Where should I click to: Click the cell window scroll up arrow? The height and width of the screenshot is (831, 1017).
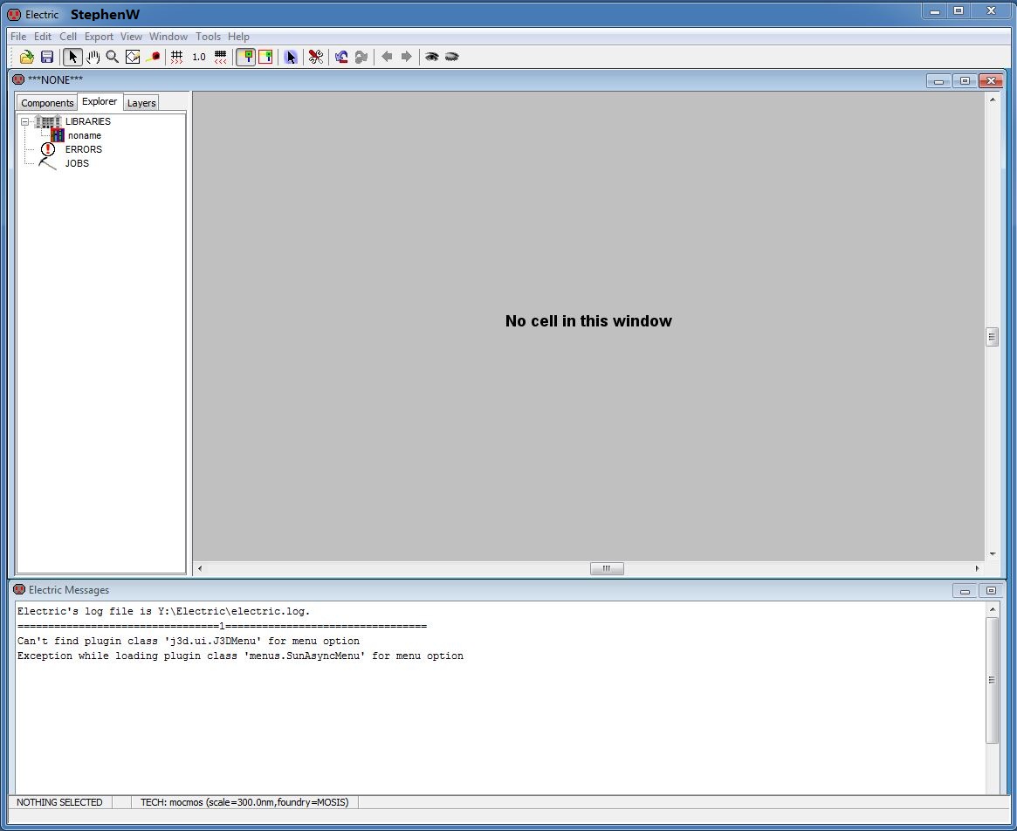click(992, 100)
